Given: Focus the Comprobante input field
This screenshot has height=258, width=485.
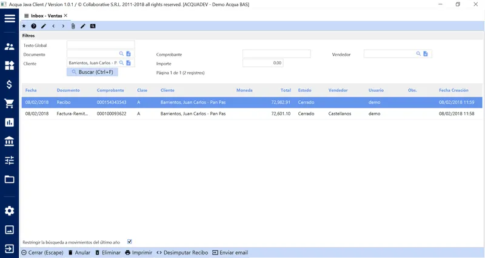Looking at the screenshot, I should pos(276,54).
